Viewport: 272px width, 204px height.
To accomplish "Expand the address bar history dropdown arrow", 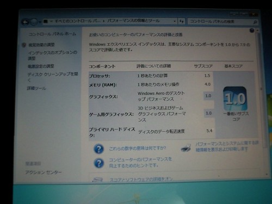I will [x=175, y=21].
